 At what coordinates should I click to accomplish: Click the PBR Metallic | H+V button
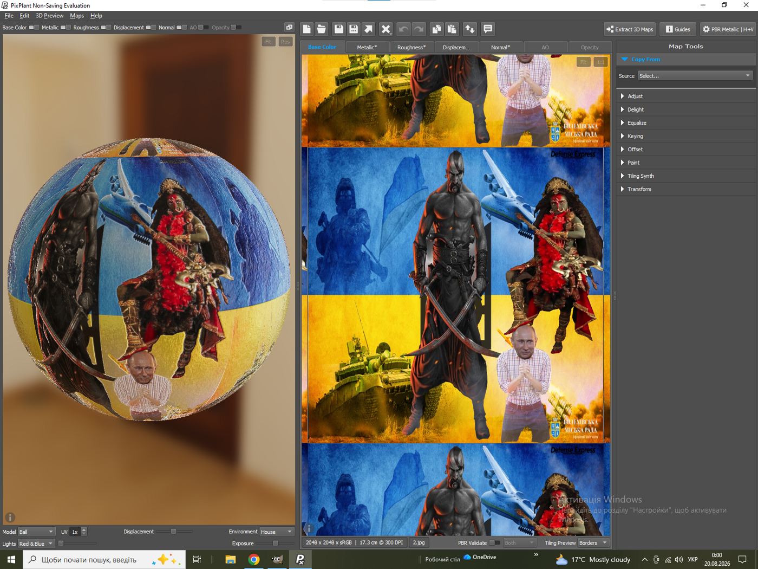728,29
